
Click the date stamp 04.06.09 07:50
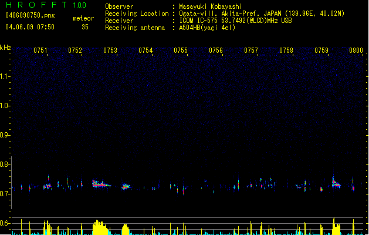coord(30,27)
